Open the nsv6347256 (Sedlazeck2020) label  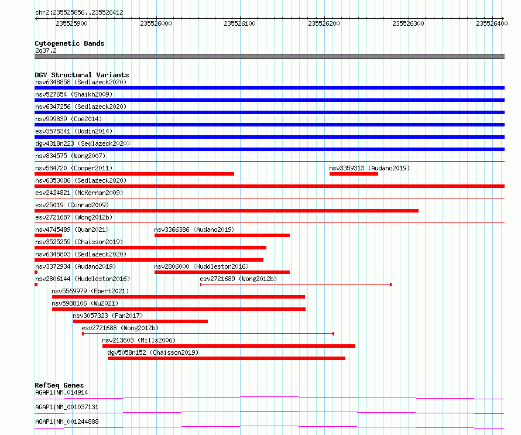coord(81,107)
